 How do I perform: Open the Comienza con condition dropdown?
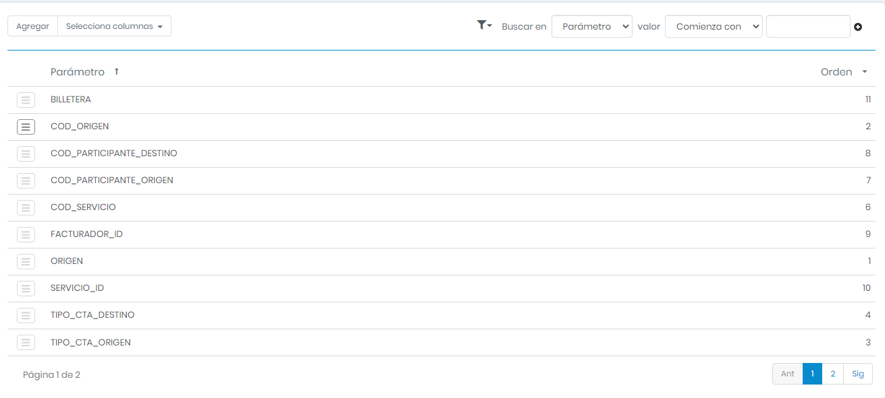coord(714,26)
